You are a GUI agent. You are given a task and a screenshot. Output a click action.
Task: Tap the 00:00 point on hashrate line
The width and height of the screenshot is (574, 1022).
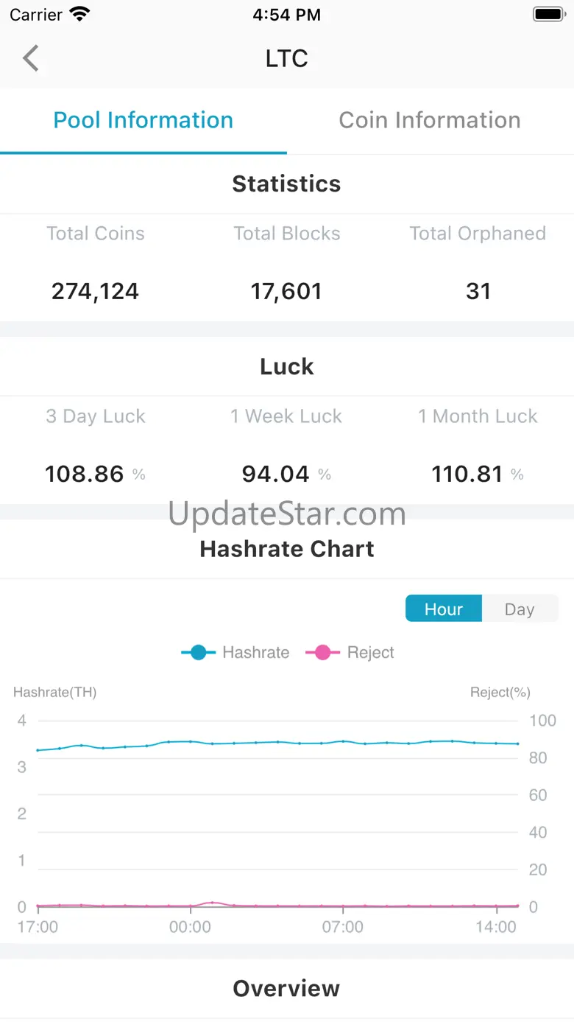(x=191, y=741)
